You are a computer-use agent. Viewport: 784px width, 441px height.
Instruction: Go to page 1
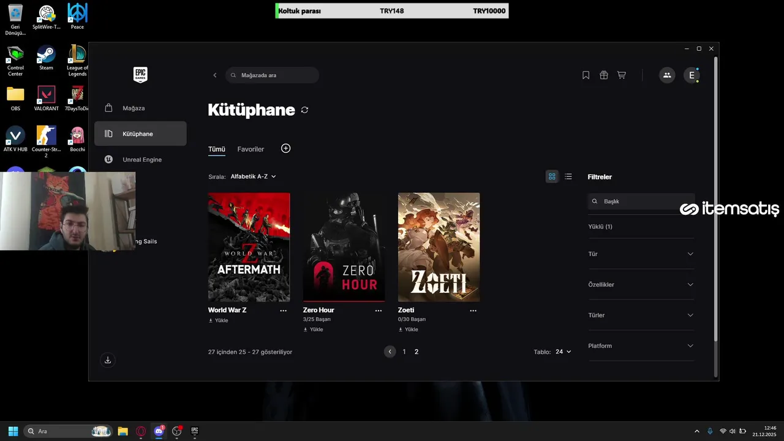click(x=404, y=352)
